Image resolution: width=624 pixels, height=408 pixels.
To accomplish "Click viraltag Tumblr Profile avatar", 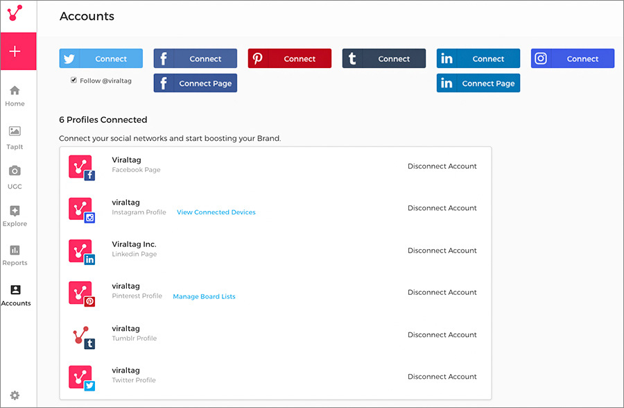I will coord(83,337).
